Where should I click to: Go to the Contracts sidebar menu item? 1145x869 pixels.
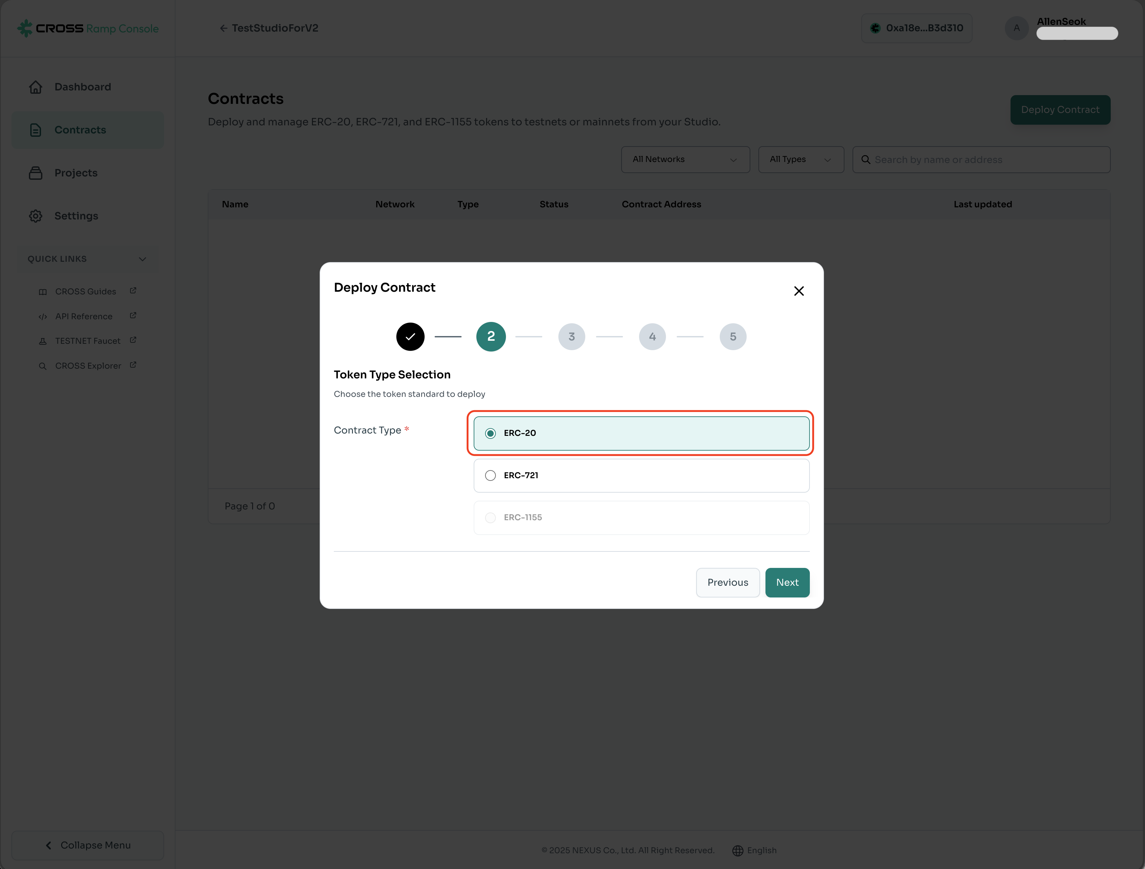coord(80,130)
